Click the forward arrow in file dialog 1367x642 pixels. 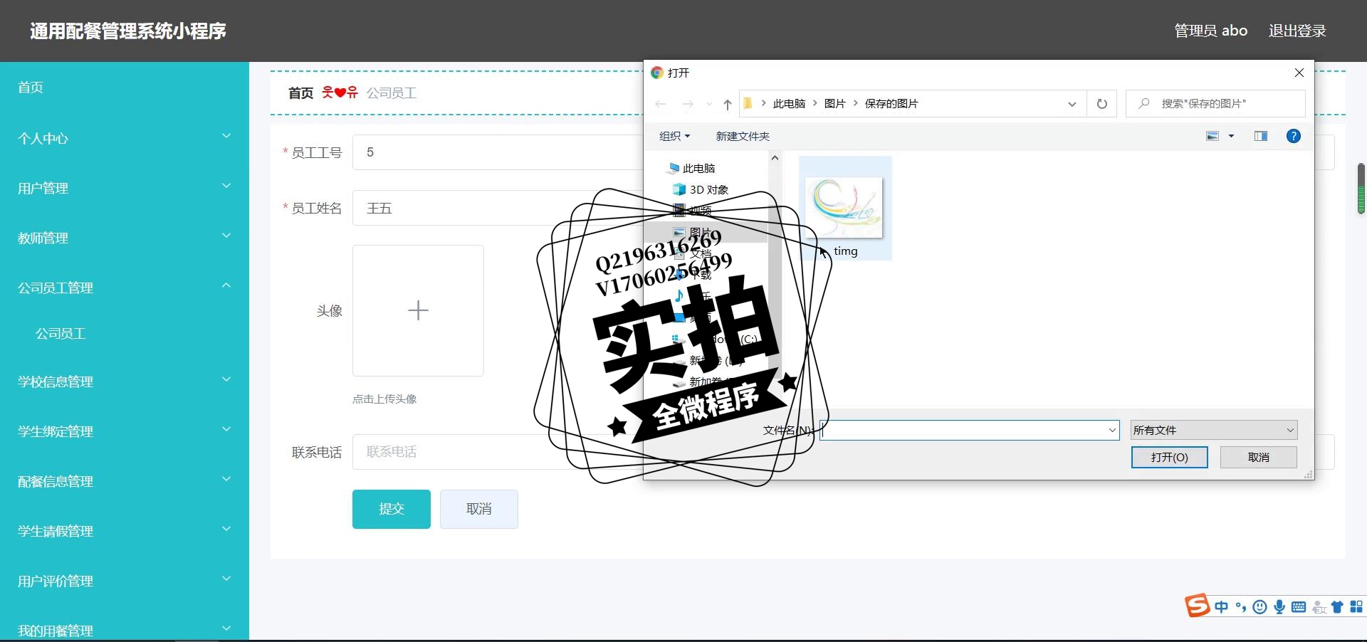[x=688, y=104]
